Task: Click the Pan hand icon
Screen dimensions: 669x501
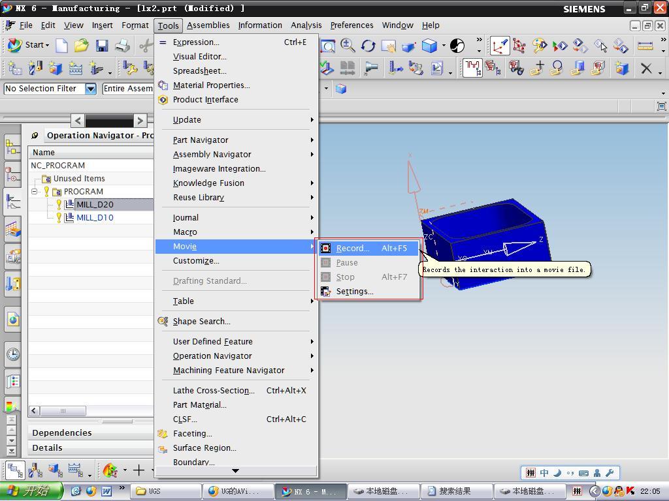Action: pyautogui.click(x=388, y=46)
